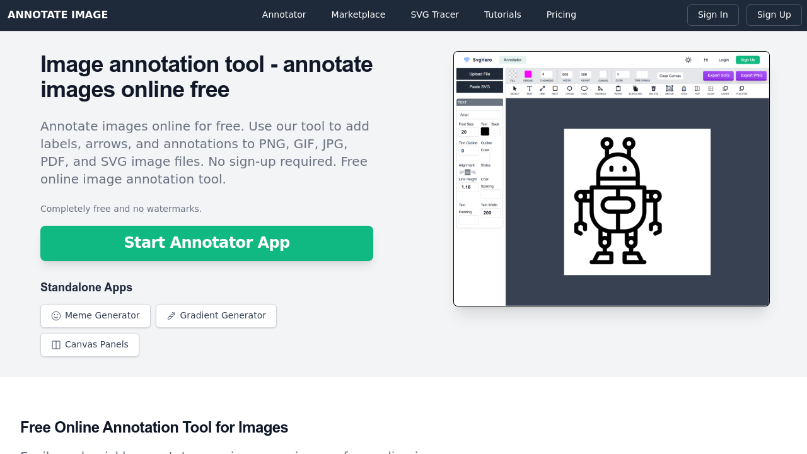The image size is (807, 454).
Task: Open the Canvas color picker
Action: point(603,74)
